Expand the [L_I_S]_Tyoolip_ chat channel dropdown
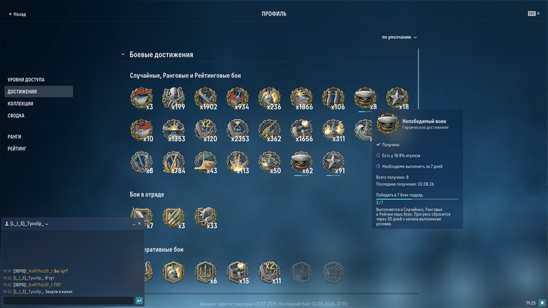This screenshot has width=548, height=308. point(47,224)
